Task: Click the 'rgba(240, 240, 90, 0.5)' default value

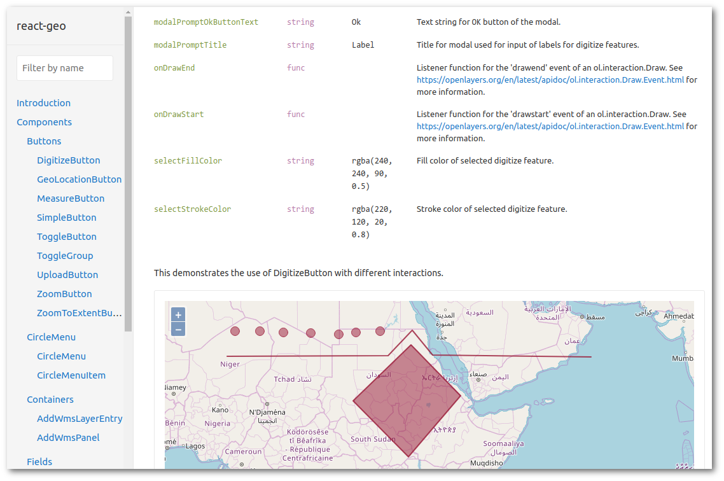Action: [372, 174]
